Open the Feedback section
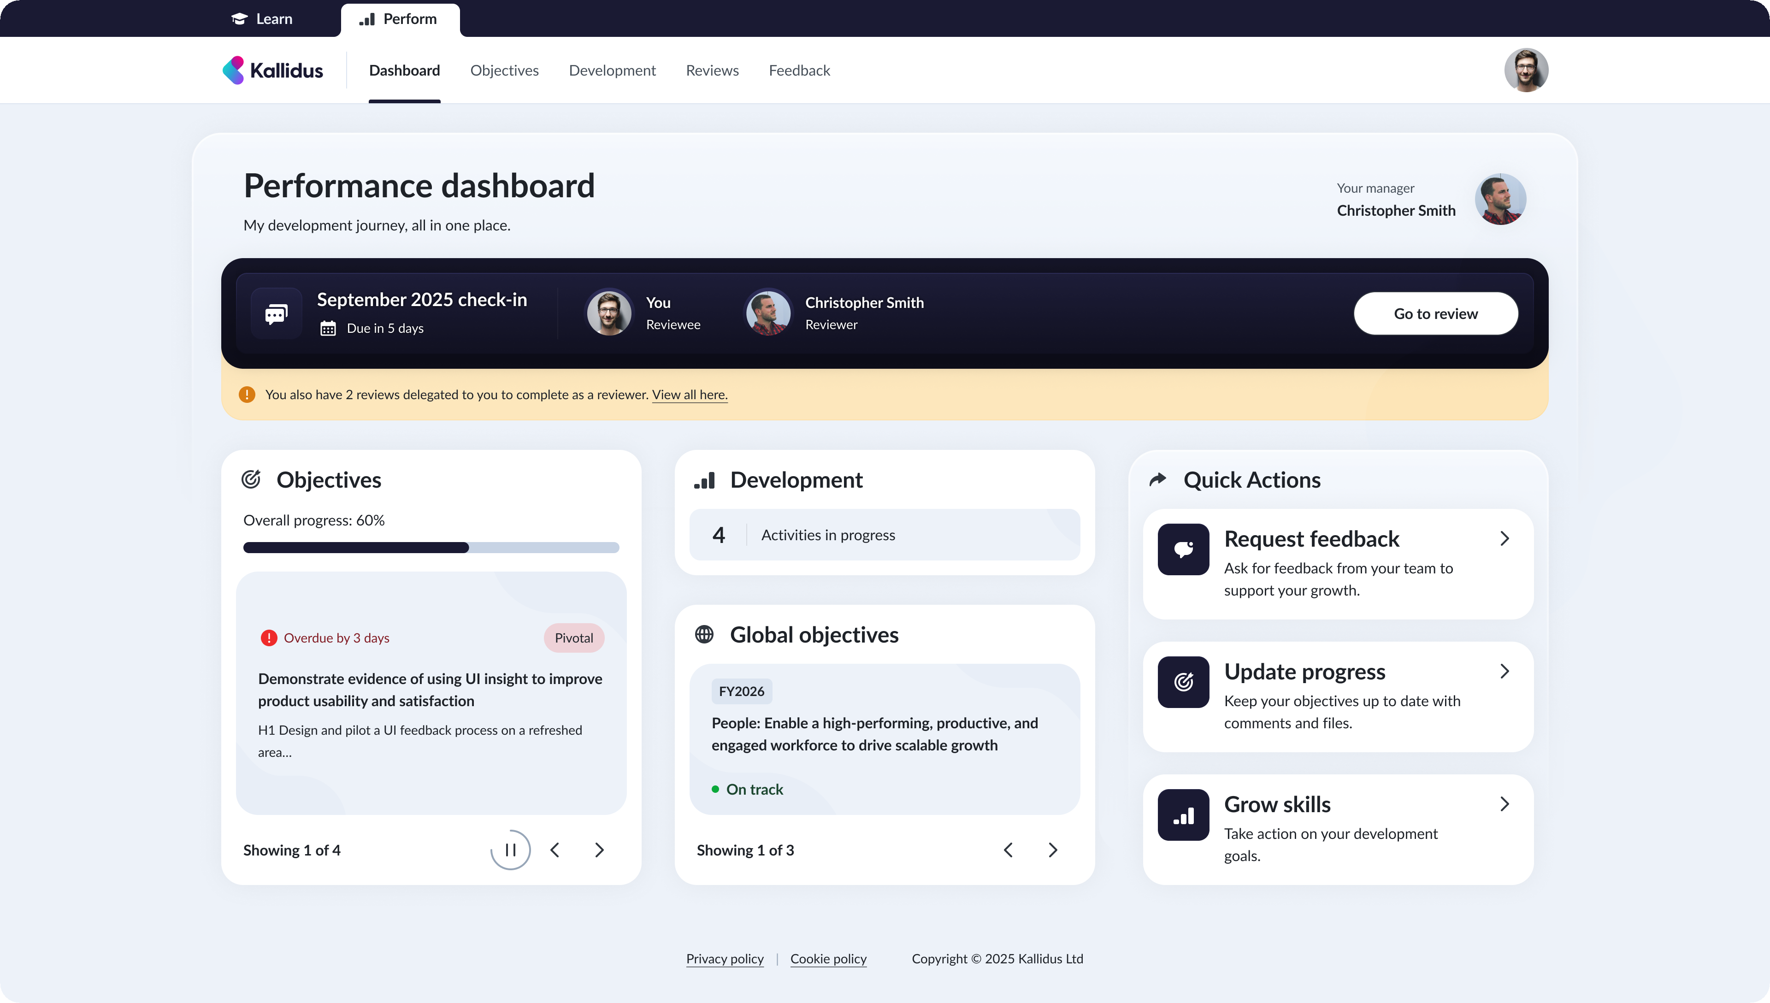This screenshot has width=1770, height=1003. 799,70
